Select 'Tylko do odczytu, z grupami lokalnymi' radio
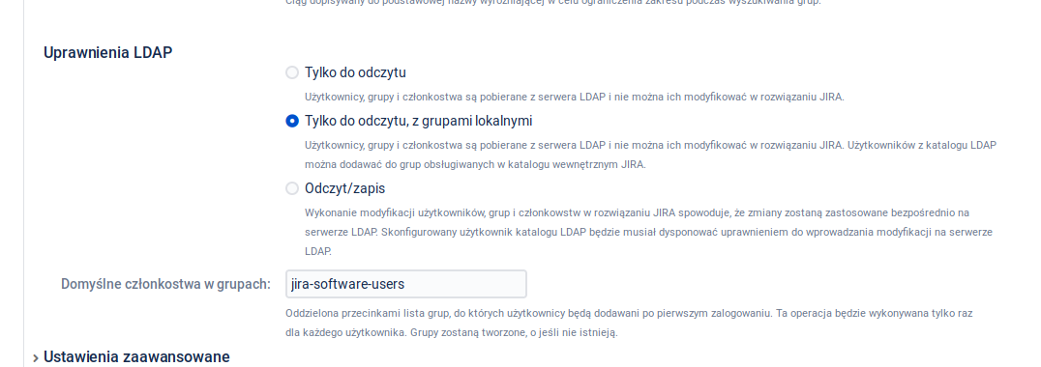1041x367 pixels. [292, 122]
